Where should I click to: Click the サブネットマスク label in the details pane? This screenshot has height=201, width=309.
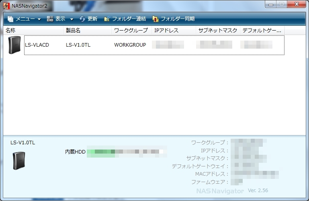tap(207, 158)
